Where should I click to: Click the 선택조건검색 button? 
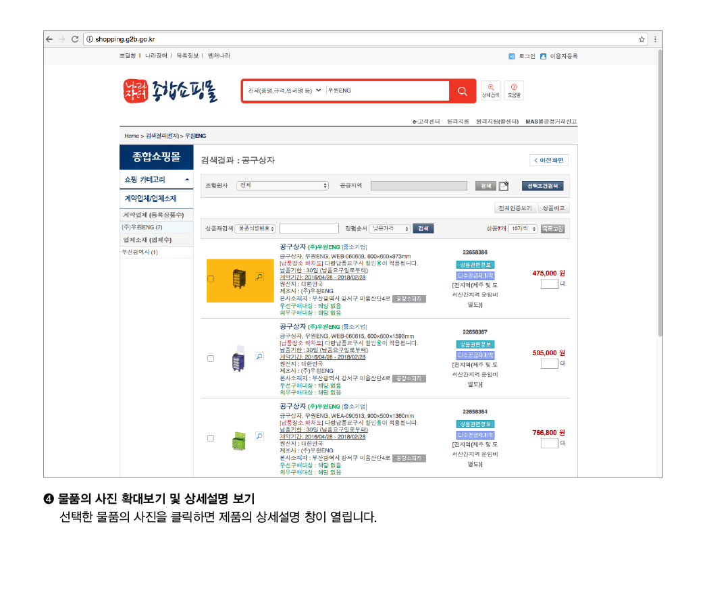[x=542, y=186]
